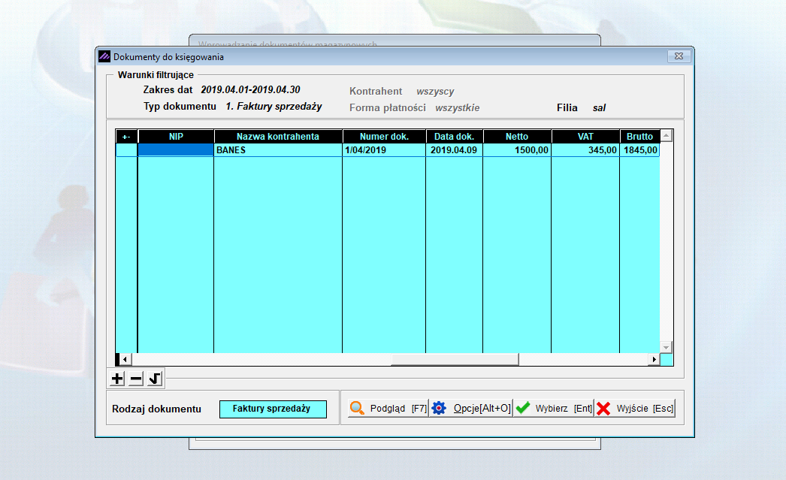The image size is (786, 480).
Task: Click the Data dok. column header
Action: coord(454,136)
